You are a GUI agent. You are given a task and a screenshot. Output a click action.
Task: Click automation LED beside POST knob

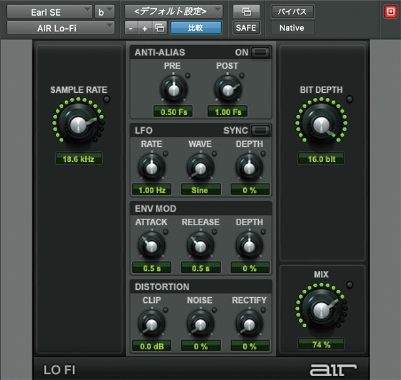tap(242, 76)
